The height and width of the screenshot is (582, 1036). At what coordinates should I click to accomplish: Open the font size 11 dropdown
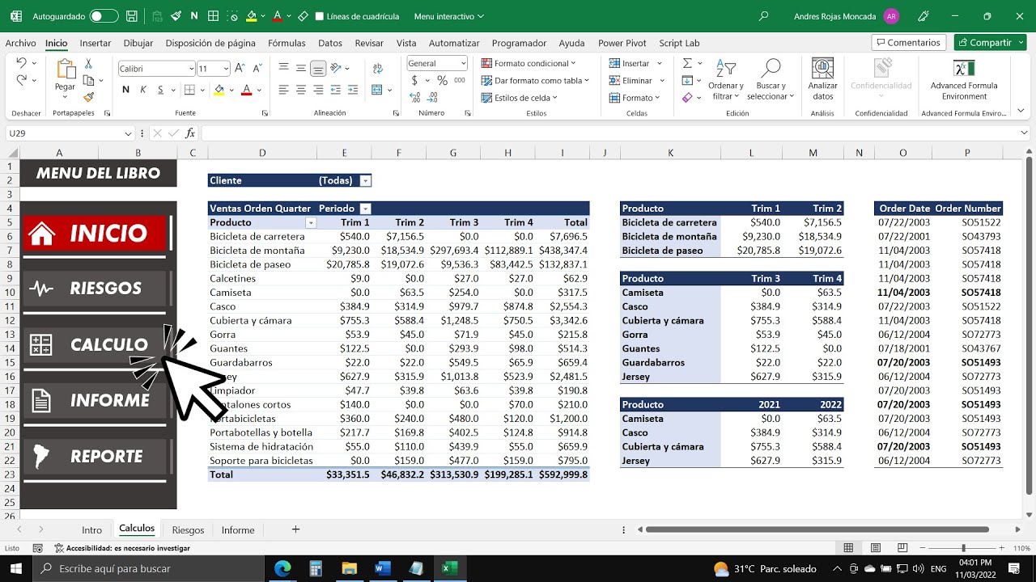[226, 69]
